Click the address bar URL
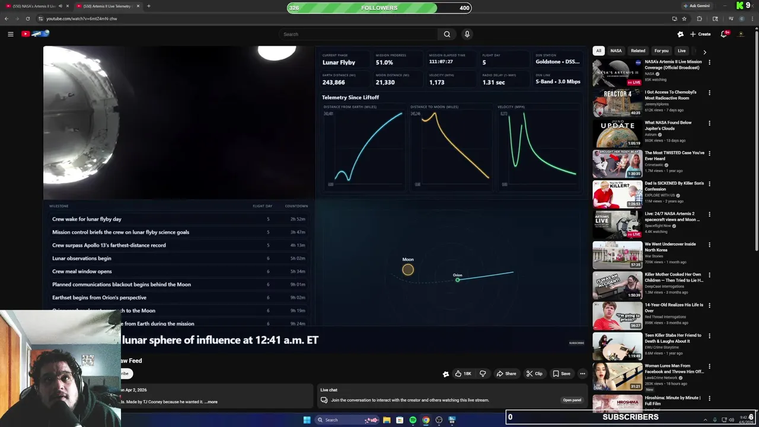Screen dimensions: 759x427 pos(82,18)
